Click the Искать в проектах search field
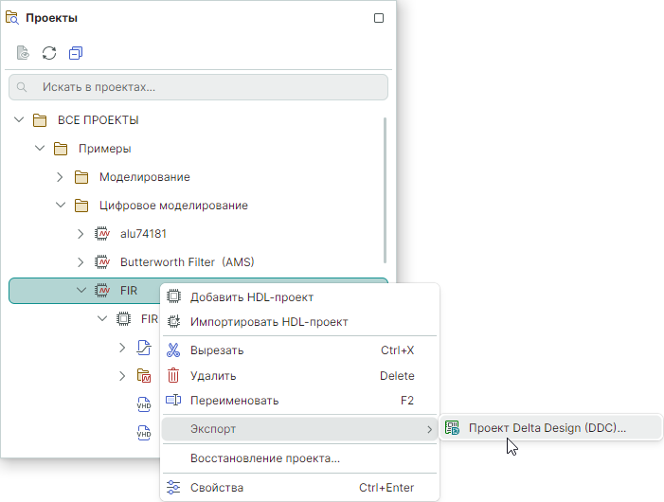 (x=199, y=87)
